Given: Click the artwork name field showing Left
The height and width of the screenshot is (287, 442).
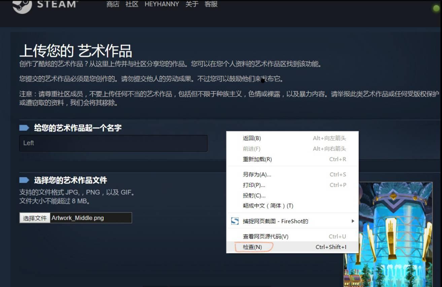Looking at the screenshot, I should click(113, 143).
